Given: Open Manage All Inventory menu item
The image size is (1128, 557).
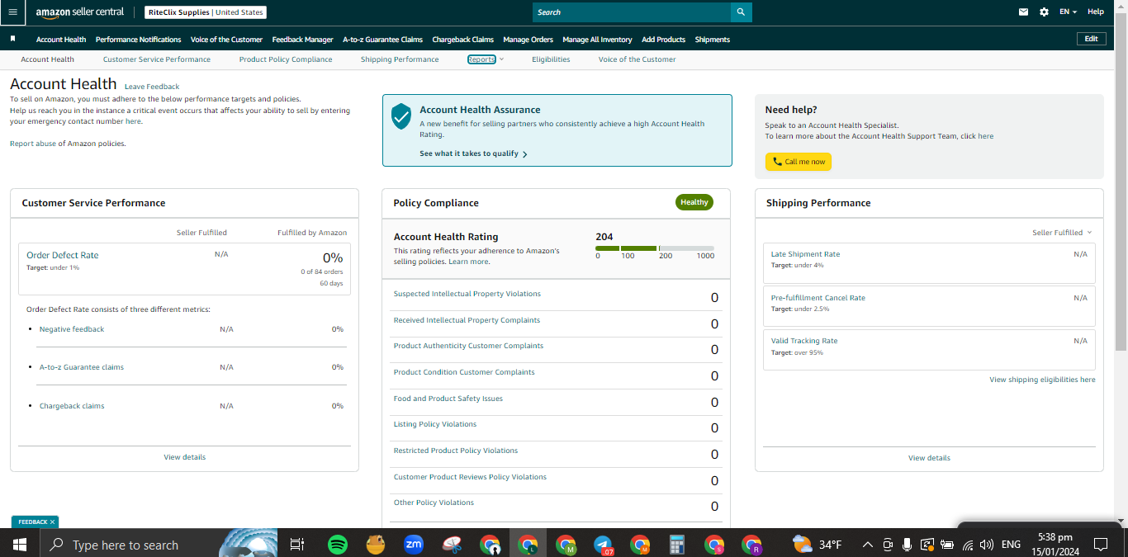Looking at the screenshot, I should click(597, 40).
